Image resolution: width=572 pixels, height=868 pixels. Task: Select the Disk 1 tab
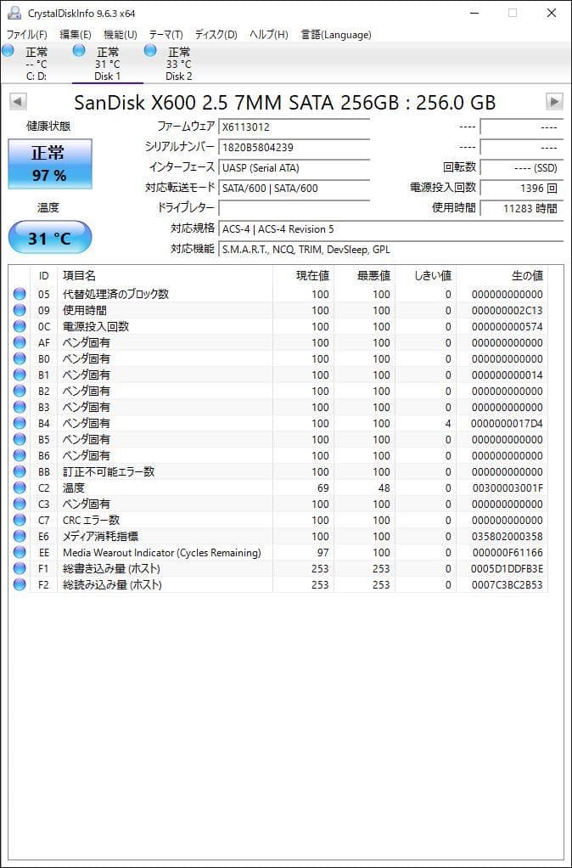click(x=107, y=64)
